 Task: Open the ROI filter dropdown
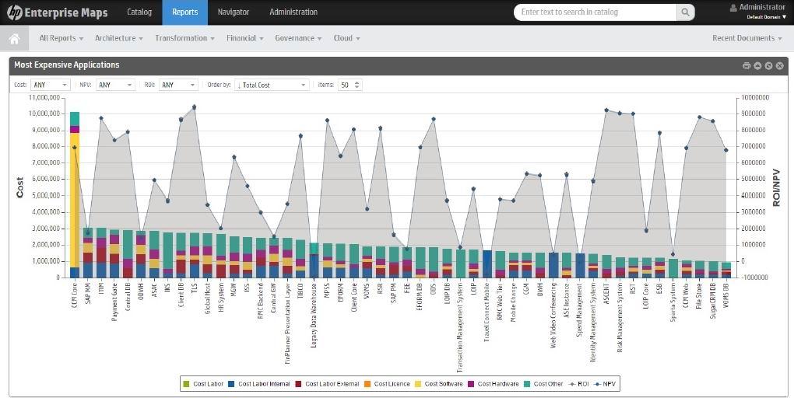click(x=177, y=85)
